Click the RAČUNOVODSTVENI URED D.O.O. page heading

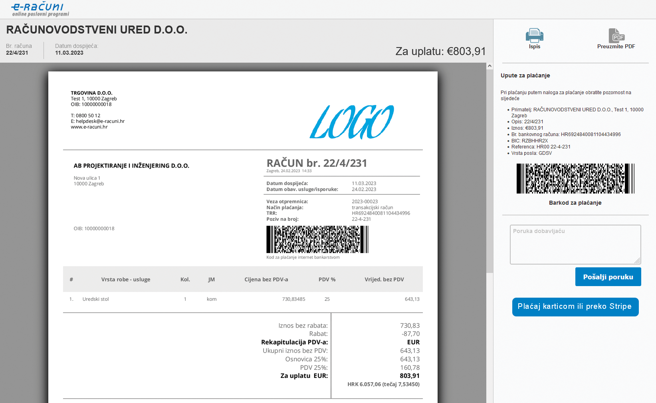click(97, 30)
